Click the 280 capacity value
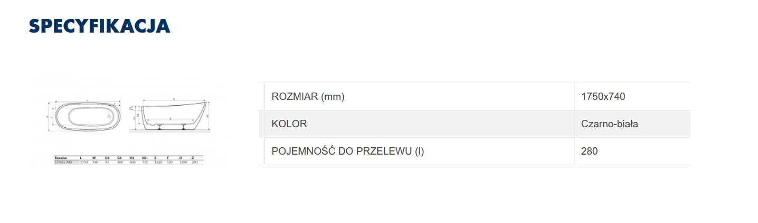 point(589,151)
